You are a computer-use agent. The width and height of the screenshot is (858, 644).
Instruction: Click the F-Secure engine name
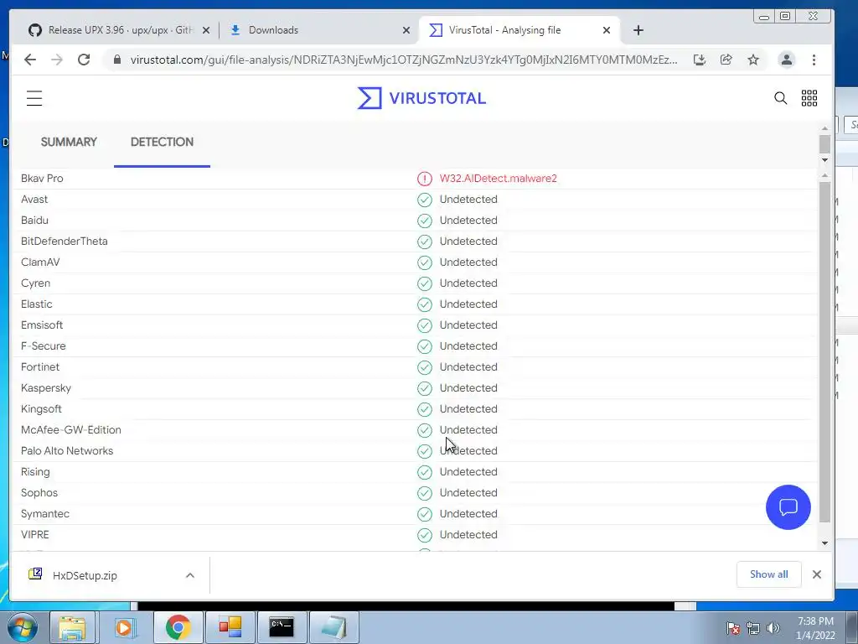[x=44, y=346]
